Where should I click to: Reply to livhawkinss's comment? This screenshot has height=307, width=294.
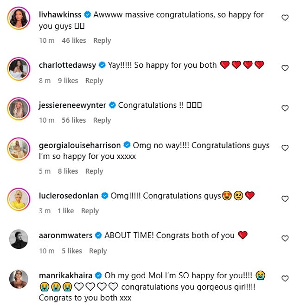[x=102, y=40]
